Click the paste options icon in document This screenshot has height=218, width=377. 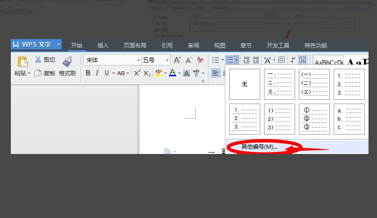tap(167, 151)
